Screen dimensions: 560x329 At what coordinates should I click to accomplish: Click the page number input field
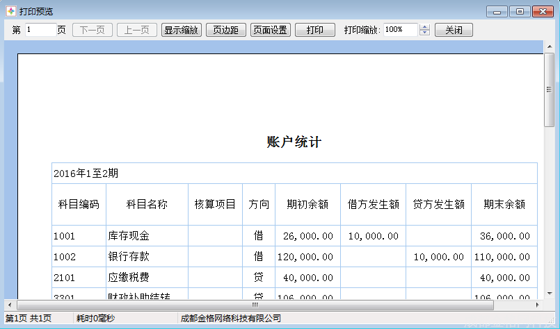(40, 30)
